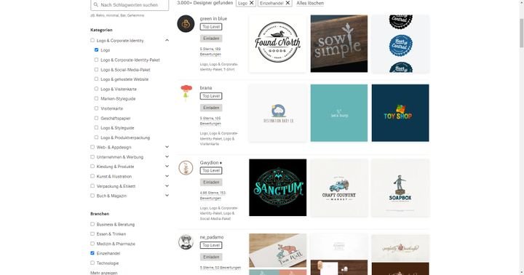View ne_padamo elephant logo thumbnail

[278, 250]
